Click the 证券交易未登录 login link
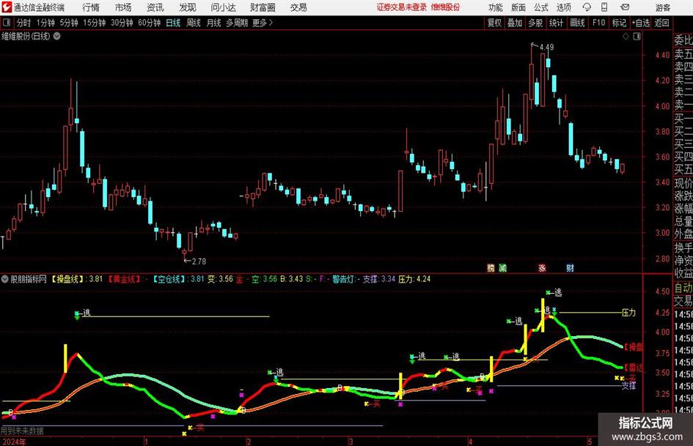Viewport: 693px width, 446px height. click(x=402, y=7)
